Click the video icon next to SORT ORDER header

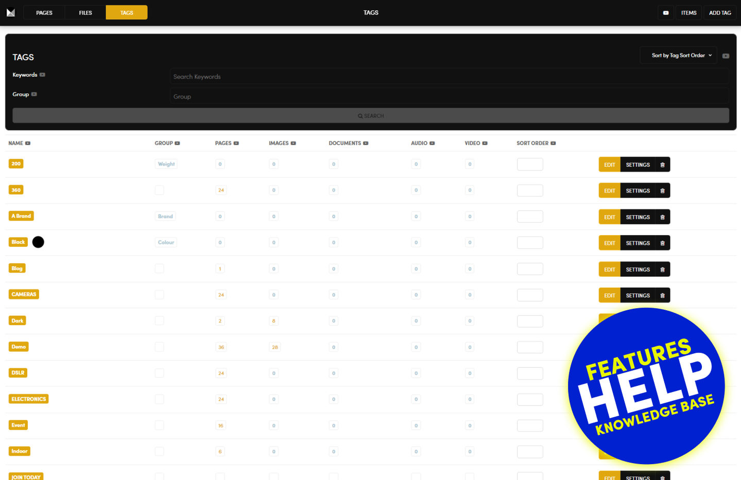pyautogui.click(x=553, y=143)
